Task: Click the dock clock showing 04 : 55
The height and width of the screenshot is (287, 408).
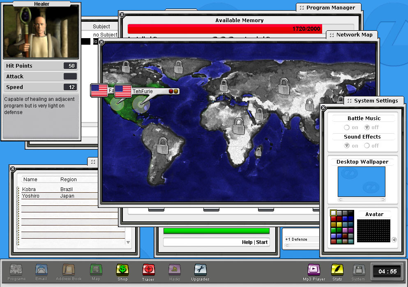Action: pos(387,272)
